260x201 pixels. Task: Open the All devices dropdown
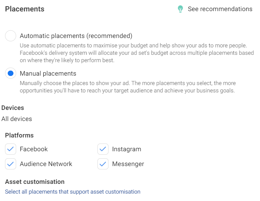17,119
